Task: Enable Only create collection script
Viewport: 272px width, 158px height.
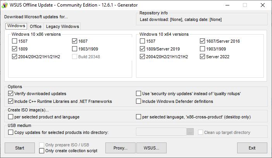Action: click(41, 151)
